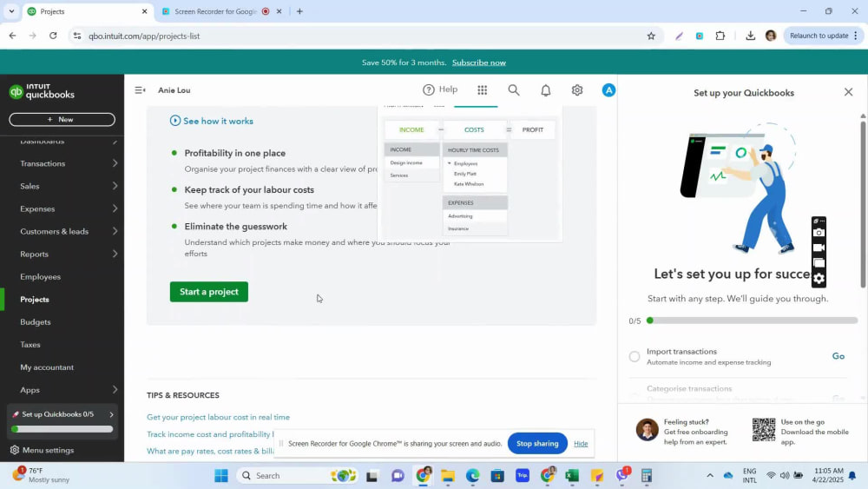Screen dimensions: 868x489
Task: Expand the Transactions menu chevron
Action: coord(115,163)
